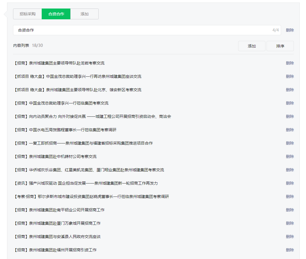
Task: Select the 合资合作 tab
Action: point(56,14)
